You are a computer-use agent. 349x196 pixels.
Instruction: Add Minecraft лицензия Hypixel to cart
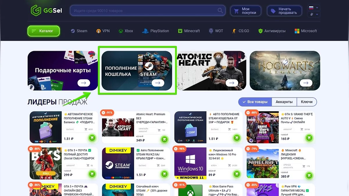tap(309, 175)
